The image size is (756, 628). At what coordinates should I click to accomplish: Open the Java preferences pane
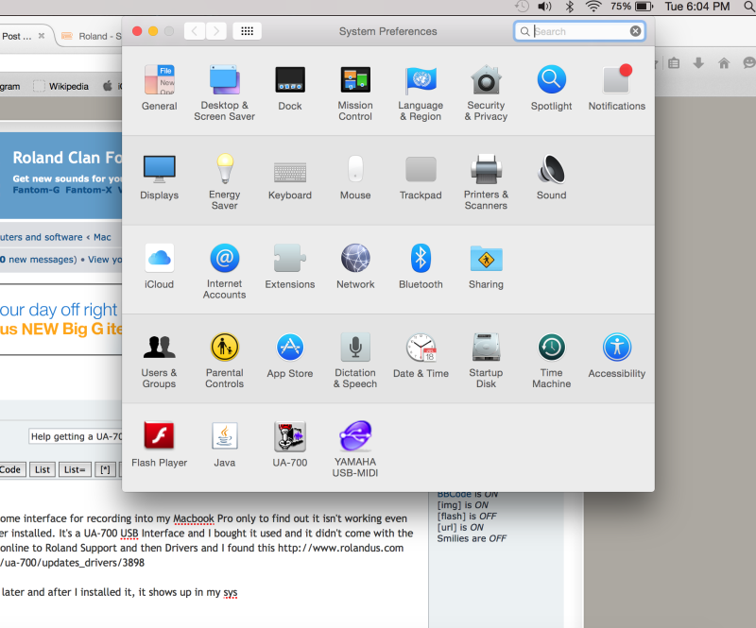[224, 445]
